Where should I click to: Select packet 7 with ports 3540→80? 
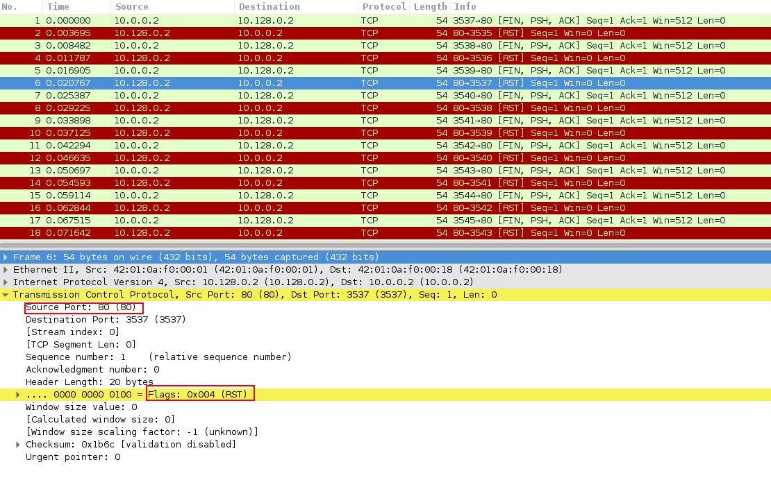[385, 96]
